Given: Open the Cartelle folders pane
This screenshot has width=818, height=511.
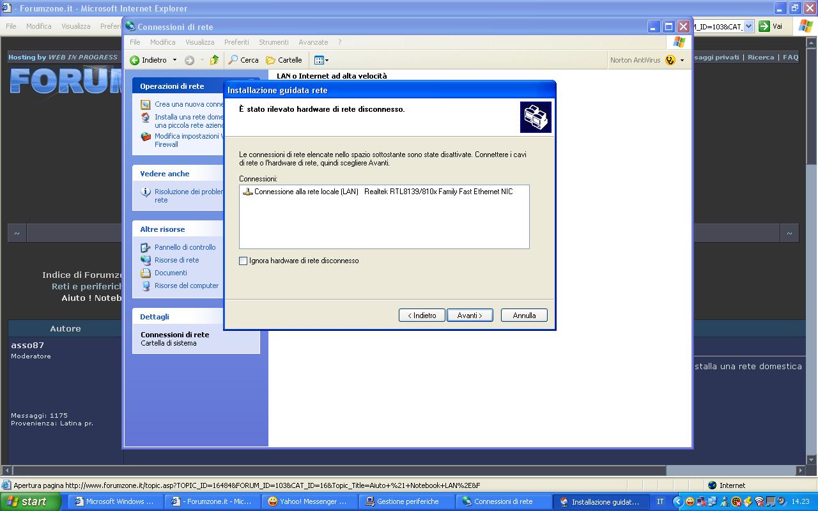Looking at the screenshot, I should [x=284, y=60].
